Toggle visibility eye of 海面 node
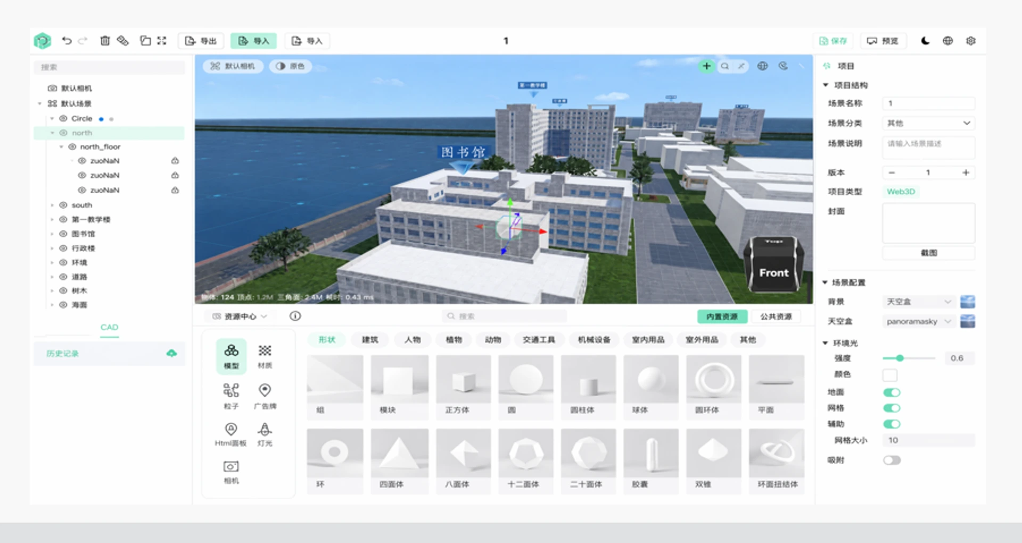This screenshot has width=1022, height=543. point(63,305)
